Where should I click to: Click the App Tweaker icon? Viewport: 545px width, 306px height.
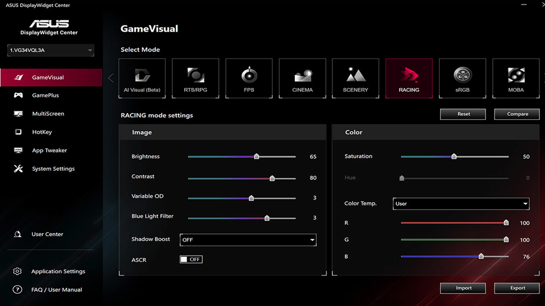point(18,150)
